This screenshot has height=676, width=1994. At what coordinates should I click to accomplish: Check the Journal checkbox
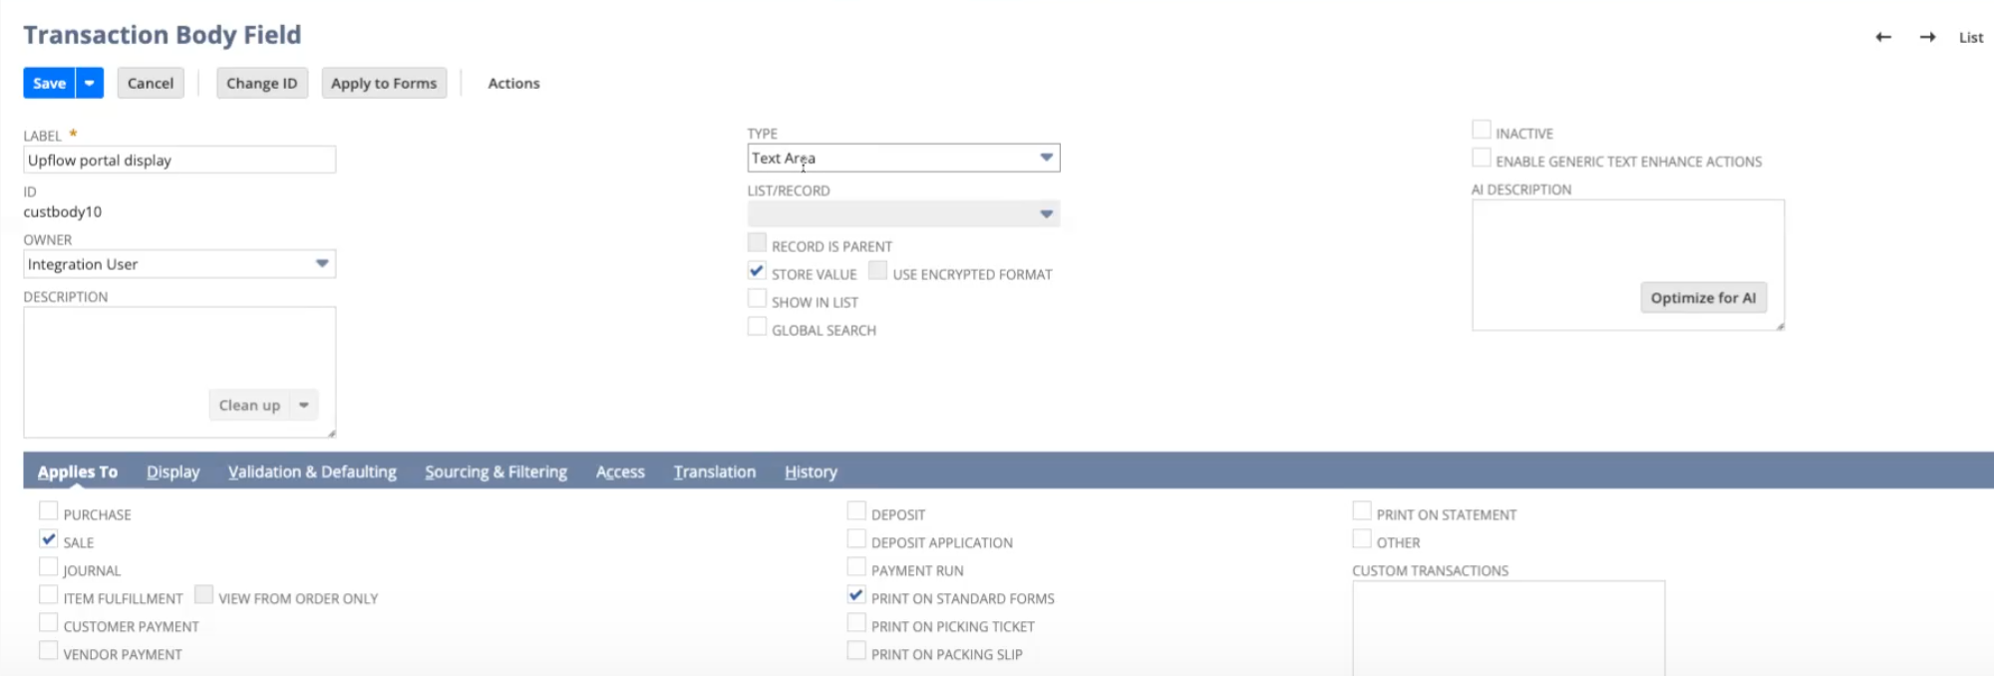click(x=48, y=566)
